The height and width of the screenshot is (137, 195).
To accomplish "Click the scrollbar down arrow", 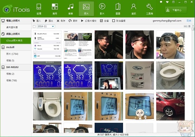I will coord(193,131).
